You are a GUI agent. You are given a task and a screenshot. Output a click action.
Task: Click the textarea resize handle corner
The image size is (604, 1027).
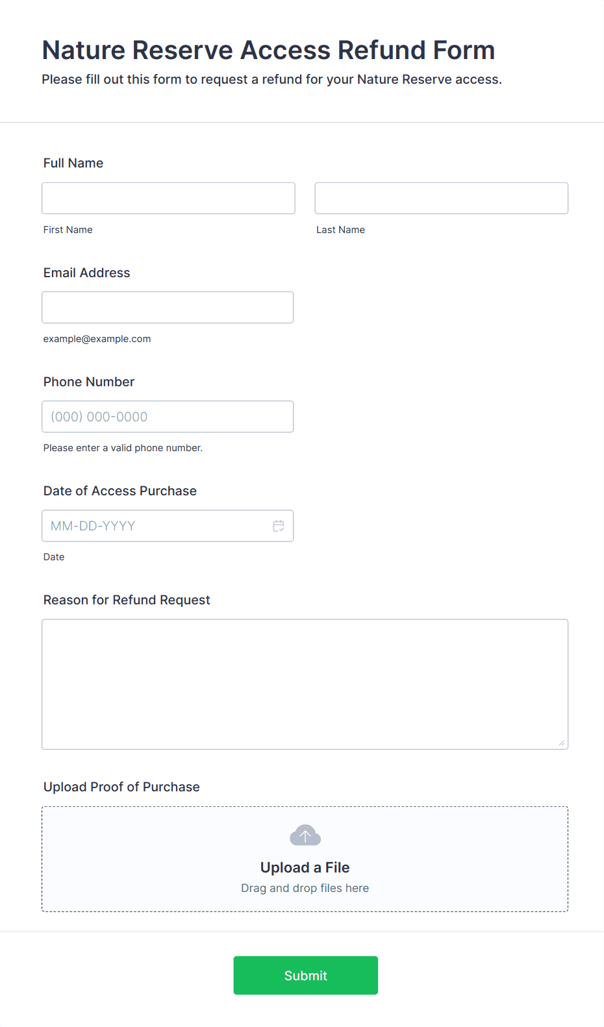click(x=562, y=743)
